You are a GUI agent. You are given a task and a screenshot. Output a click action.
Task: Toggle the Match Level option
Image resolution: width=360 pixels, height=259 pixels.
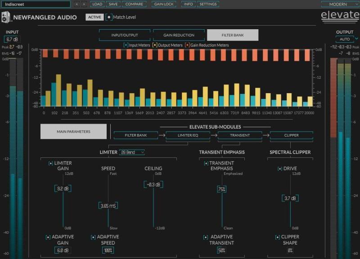pyautogui.click(x=109, y=17)
